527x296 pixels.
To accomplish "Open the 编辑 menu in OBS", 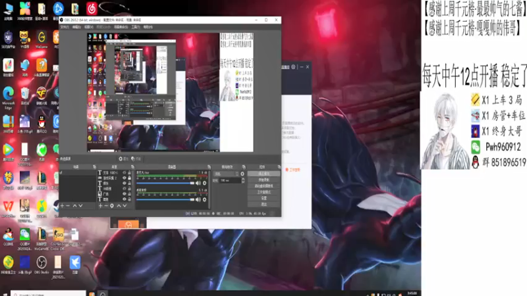I will (76, 27).
